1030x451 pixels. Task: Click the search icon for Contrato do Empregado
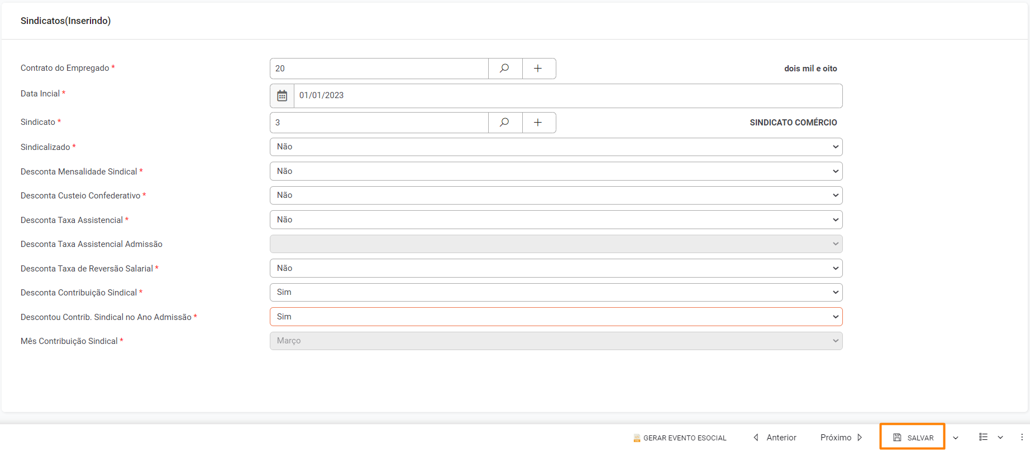[504, 68]
